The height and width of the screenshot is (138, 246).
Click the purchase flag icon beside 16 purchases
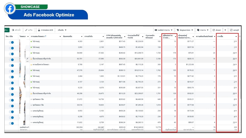pyautogui.click(x=236, y=53)
